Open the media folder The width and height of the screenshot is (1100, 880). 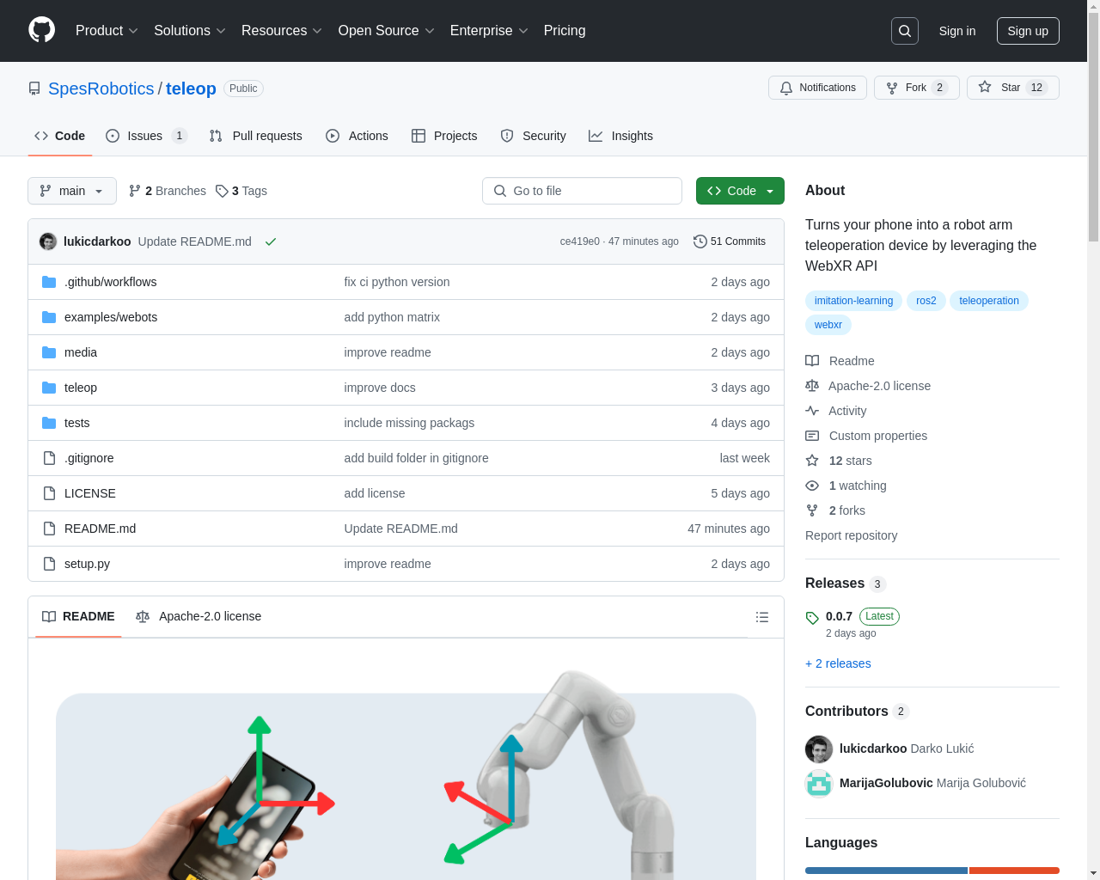coord(81,352)
